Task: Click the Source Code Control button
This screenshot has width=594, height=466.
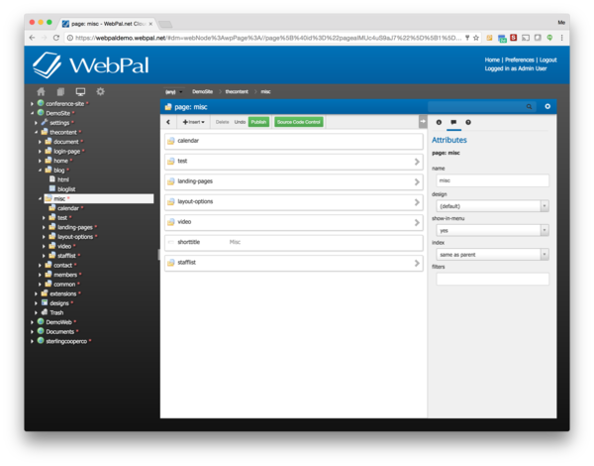Action: tap(299, 122)
